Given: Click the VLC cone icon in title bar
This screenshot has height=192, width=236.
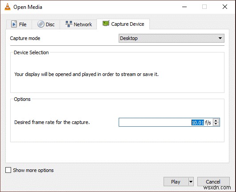Looking at the screenshot, I should (x=8, y=7).
